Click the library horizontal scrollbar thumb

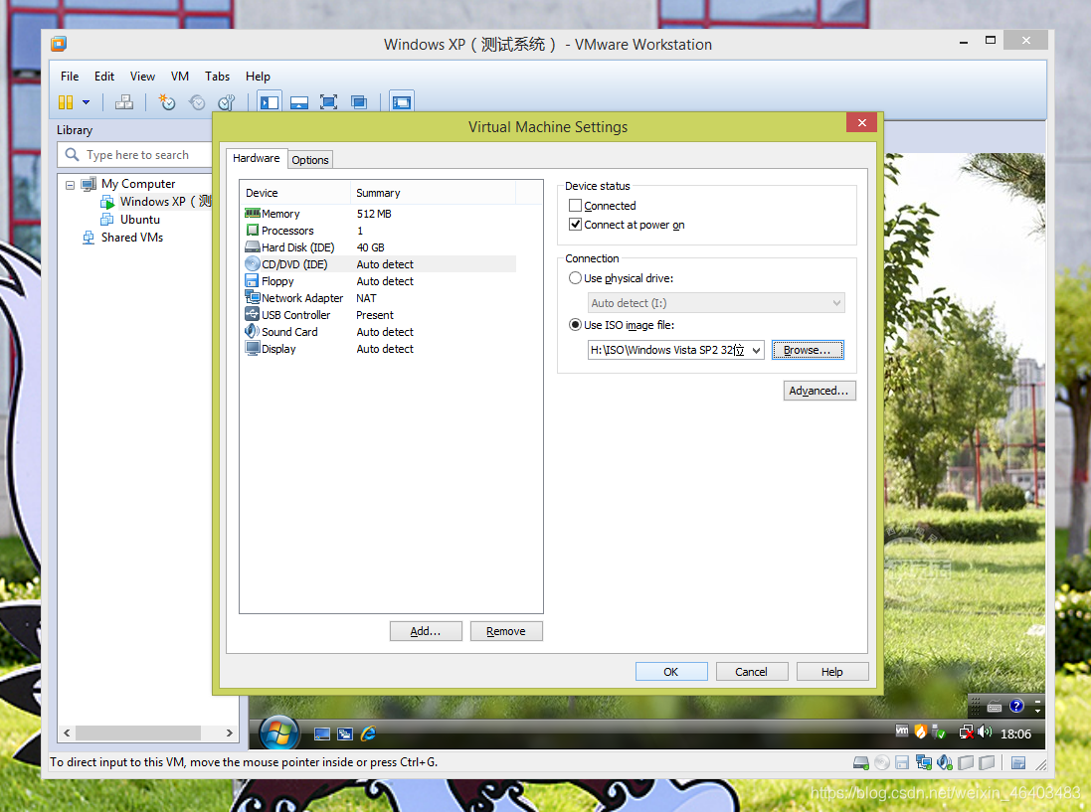(x=138, y=732)
